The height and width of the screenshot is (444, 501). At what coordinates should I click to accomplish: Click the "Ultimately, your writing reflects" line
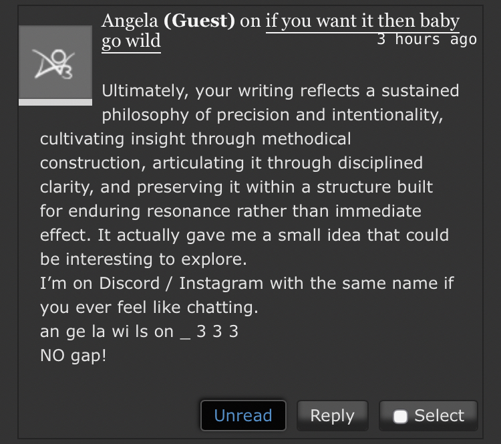[281, 90]
